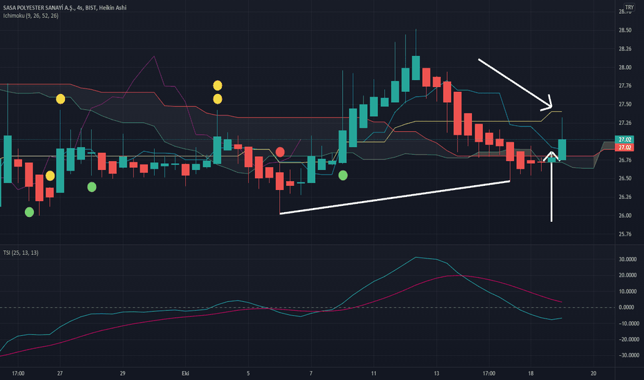Click the 17:00 time label left of 18
This screenshot has height=380, width=644.
pos(489,373)
